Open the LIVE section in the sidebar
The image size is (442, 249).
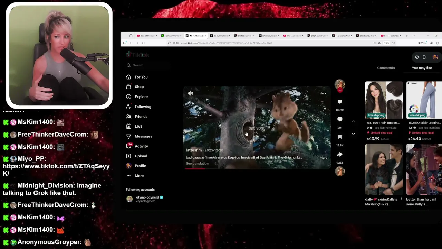coord(134,127)
